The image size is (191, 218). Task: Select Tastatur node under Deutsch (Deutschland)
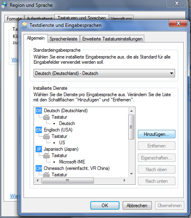59,117
